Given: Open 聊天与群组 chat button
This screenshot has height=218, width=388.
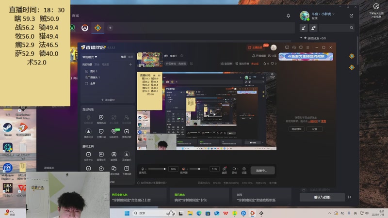Looking at the screenshot, I should point(322,197).
